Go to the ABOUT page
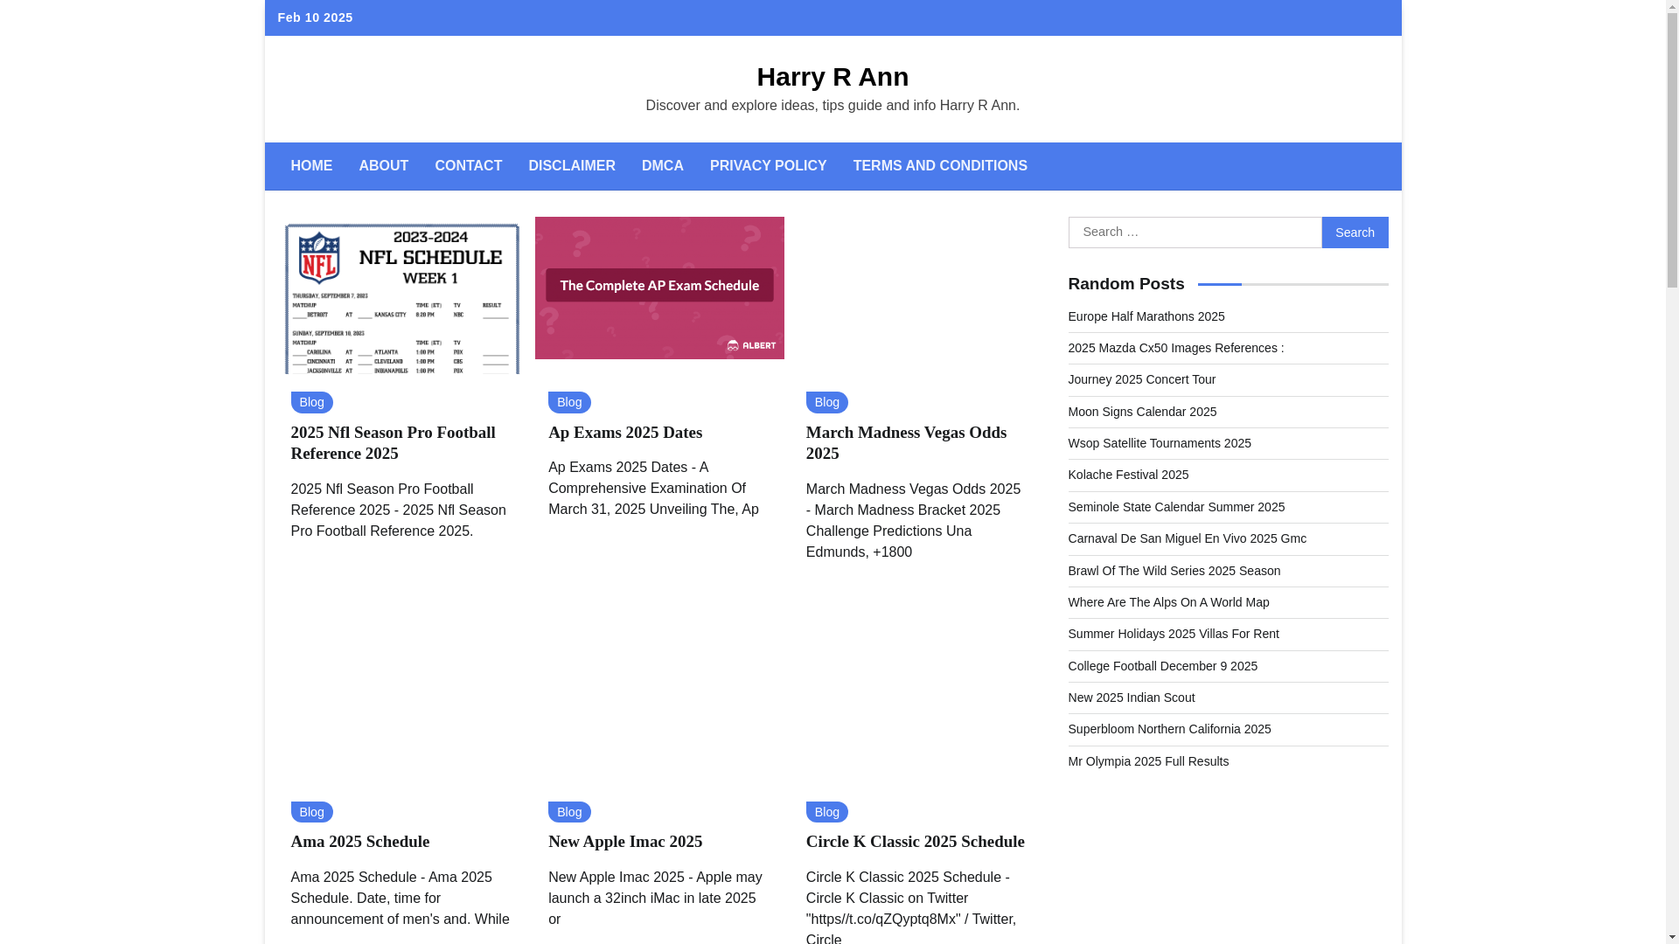 point(383,166)
